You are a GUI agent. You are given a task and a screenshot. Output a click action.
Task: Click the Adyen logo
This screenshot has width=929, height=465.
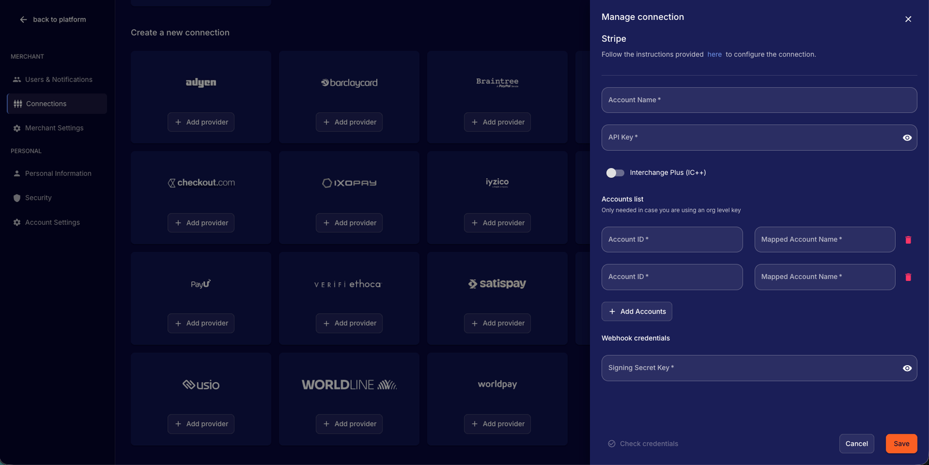click(201, 82)
